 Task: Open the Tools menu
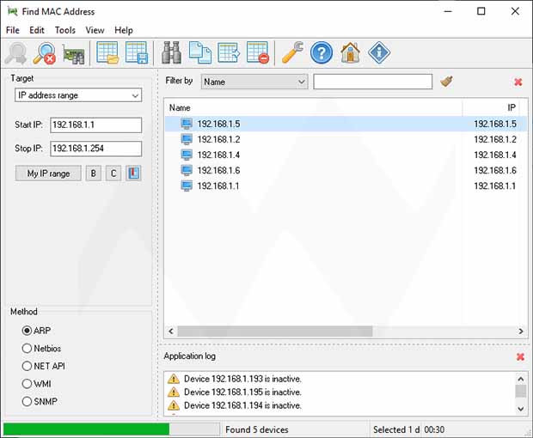[65, 30]
